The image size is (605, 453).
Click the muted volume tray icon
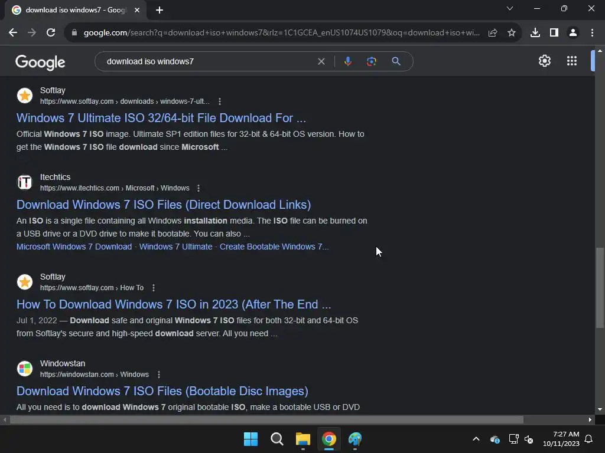529,439
